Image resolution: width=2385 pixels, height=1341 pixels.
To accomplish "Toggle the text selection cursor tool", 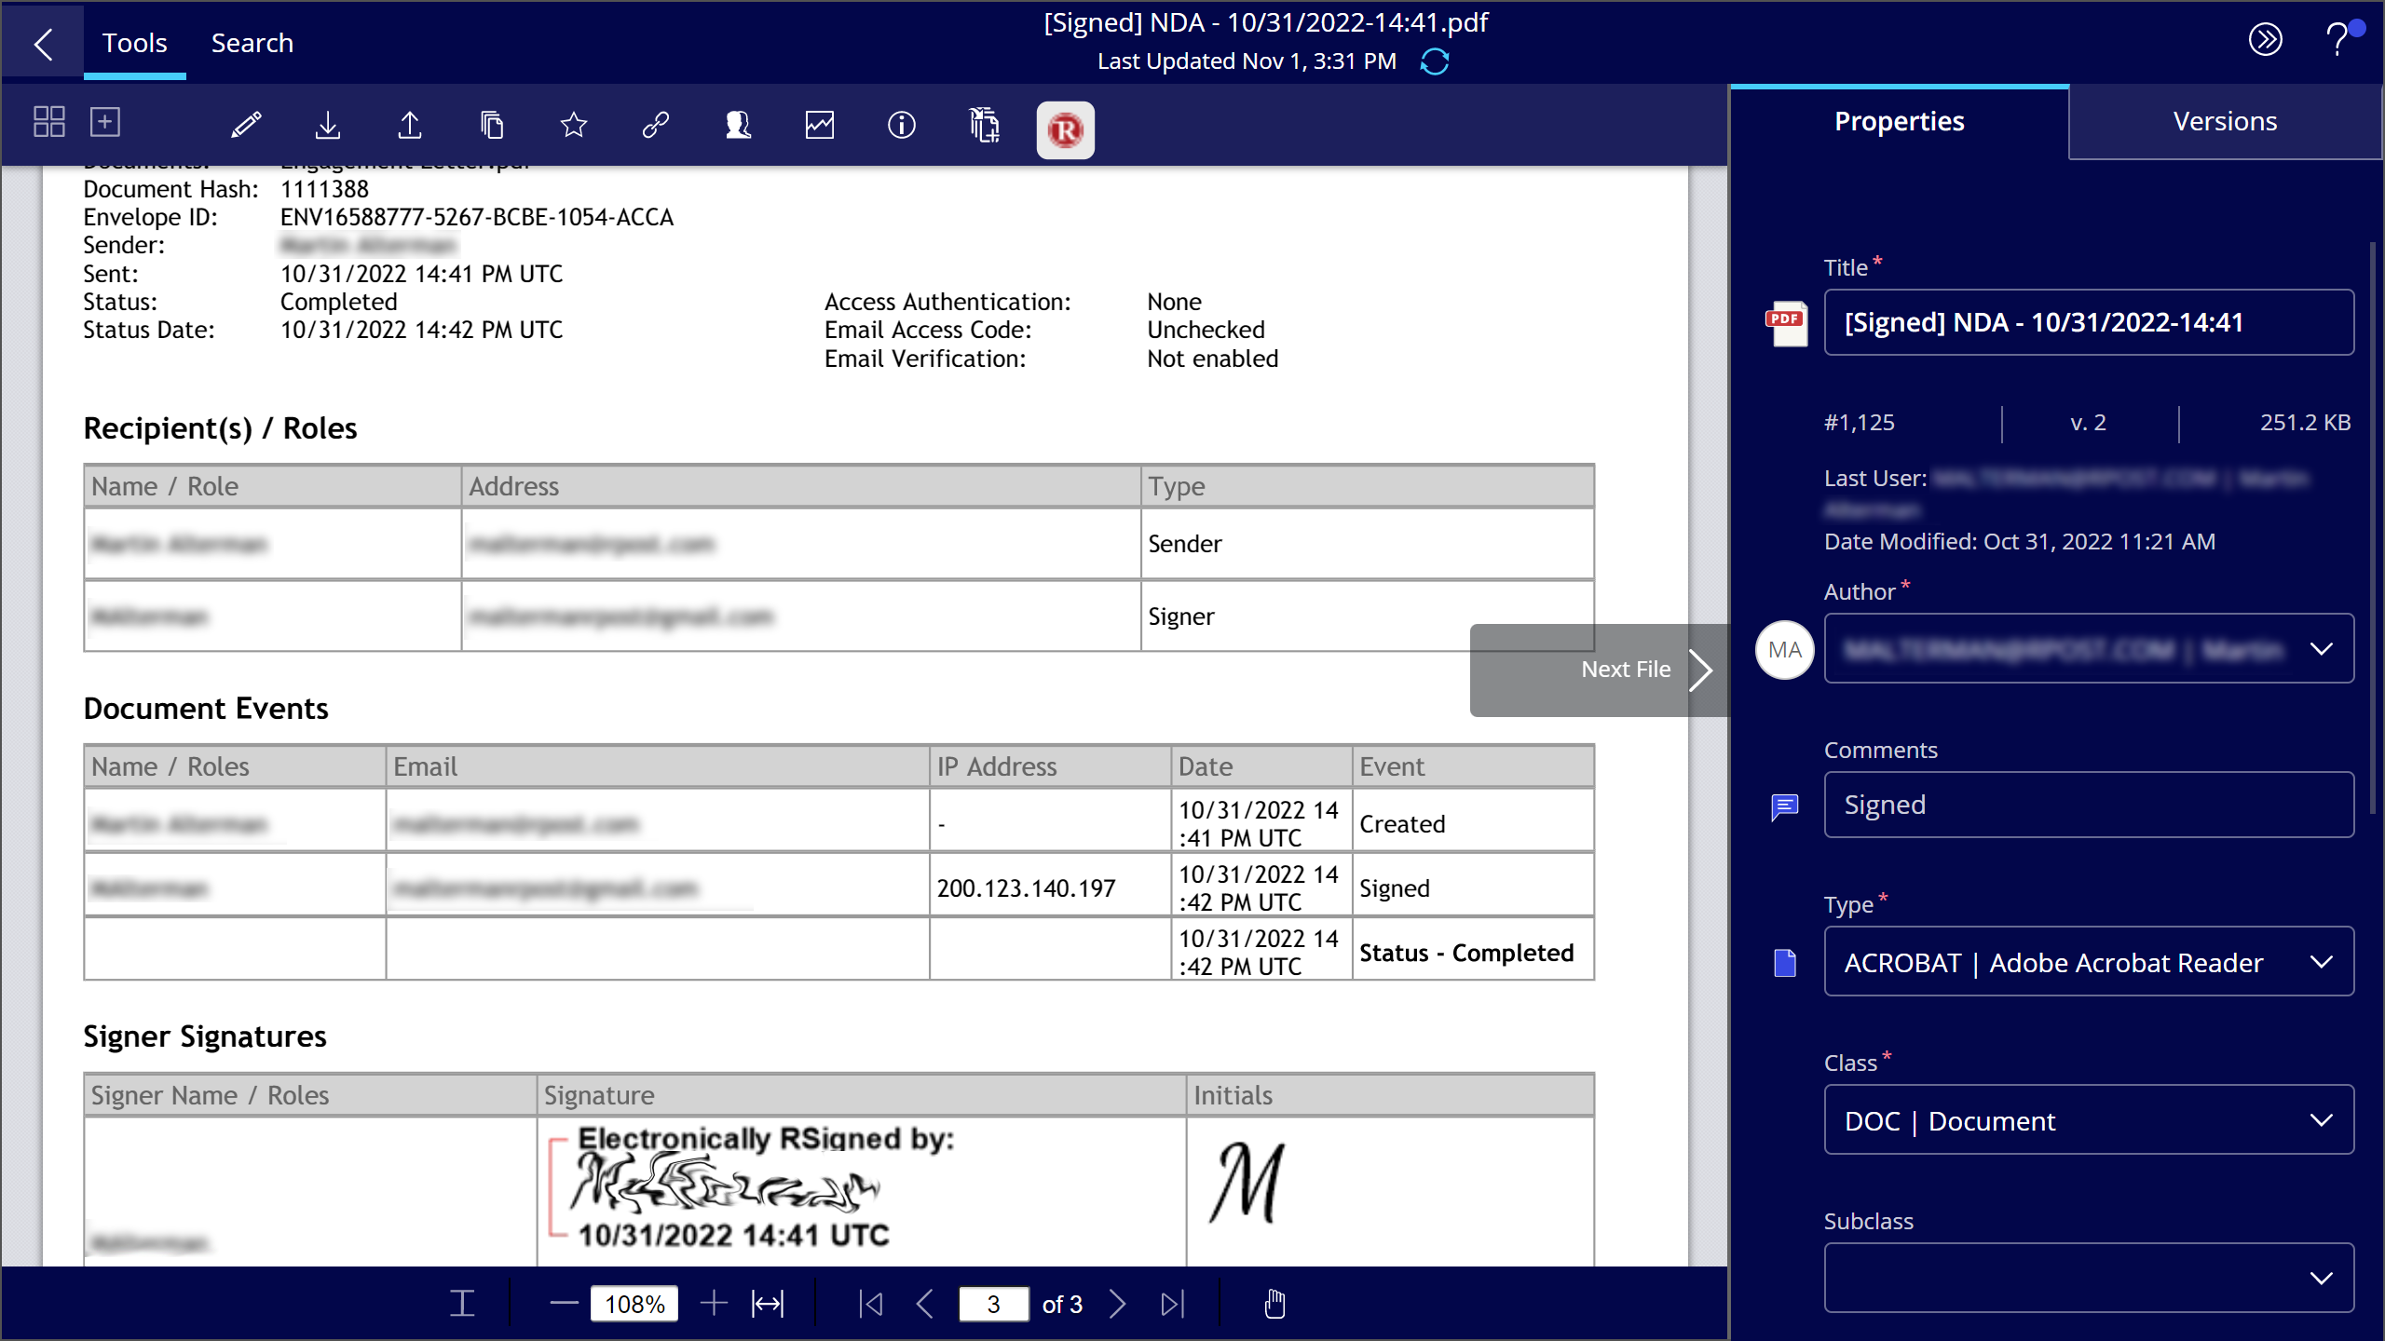I will click(x=462, y=1304).
